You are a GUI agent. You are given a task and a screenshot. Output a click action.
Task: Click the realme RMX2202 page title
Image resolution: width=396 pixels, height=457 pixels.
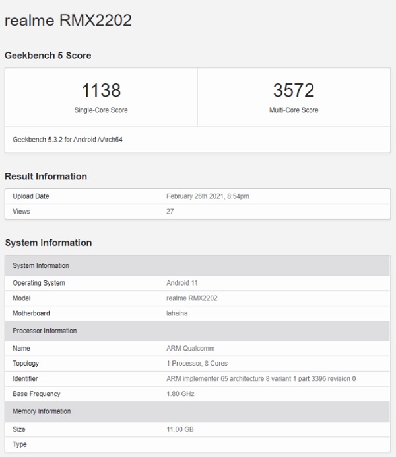(68, 21)
